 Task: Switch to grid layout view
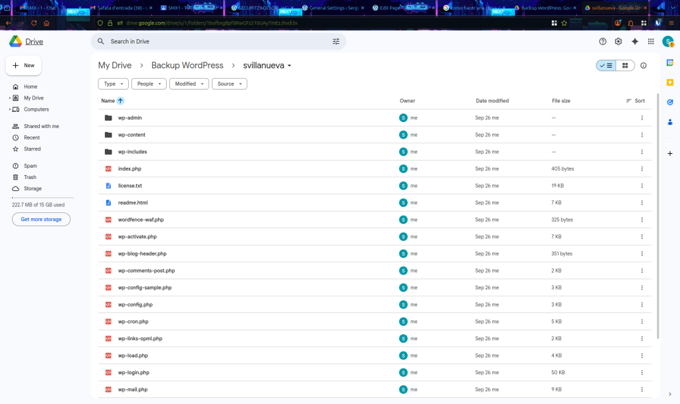coord(625,66)
